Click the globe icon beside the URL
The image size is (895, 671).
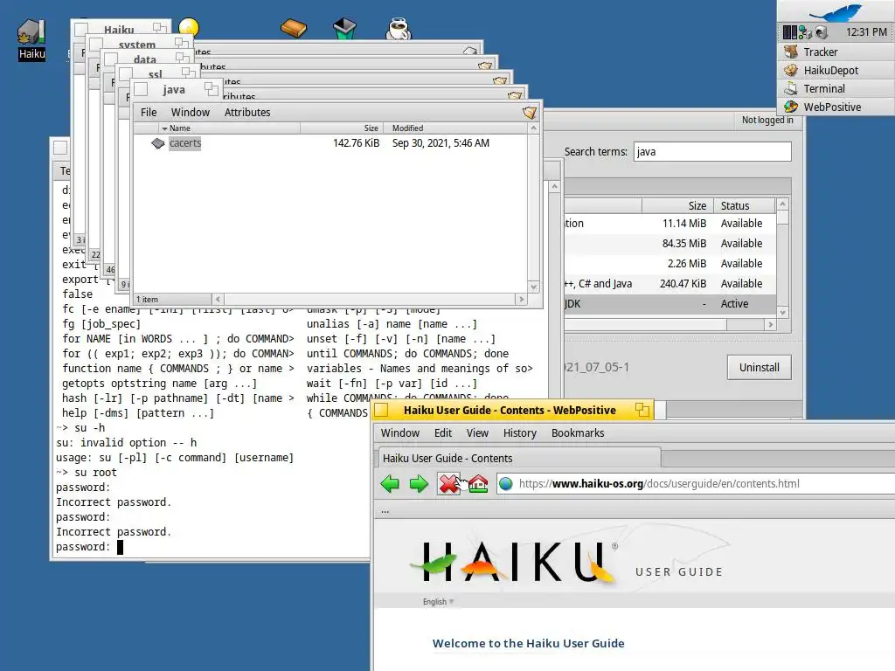pyautogui.click(x=506, y=484)
